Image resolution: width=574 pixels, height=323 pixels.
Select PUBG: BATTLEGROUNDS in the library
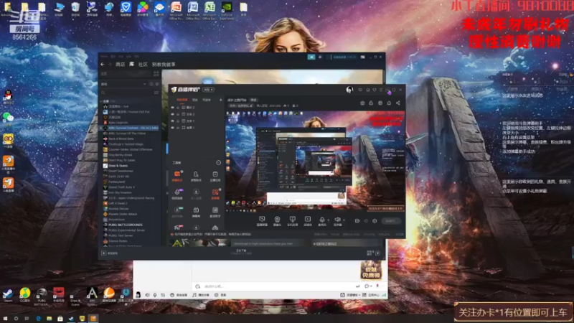coord(125,225)
